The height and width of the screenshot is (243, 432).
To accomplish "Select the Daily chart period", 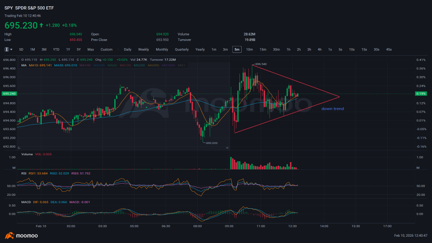I will pyautogui.click(x=127, y=49).
